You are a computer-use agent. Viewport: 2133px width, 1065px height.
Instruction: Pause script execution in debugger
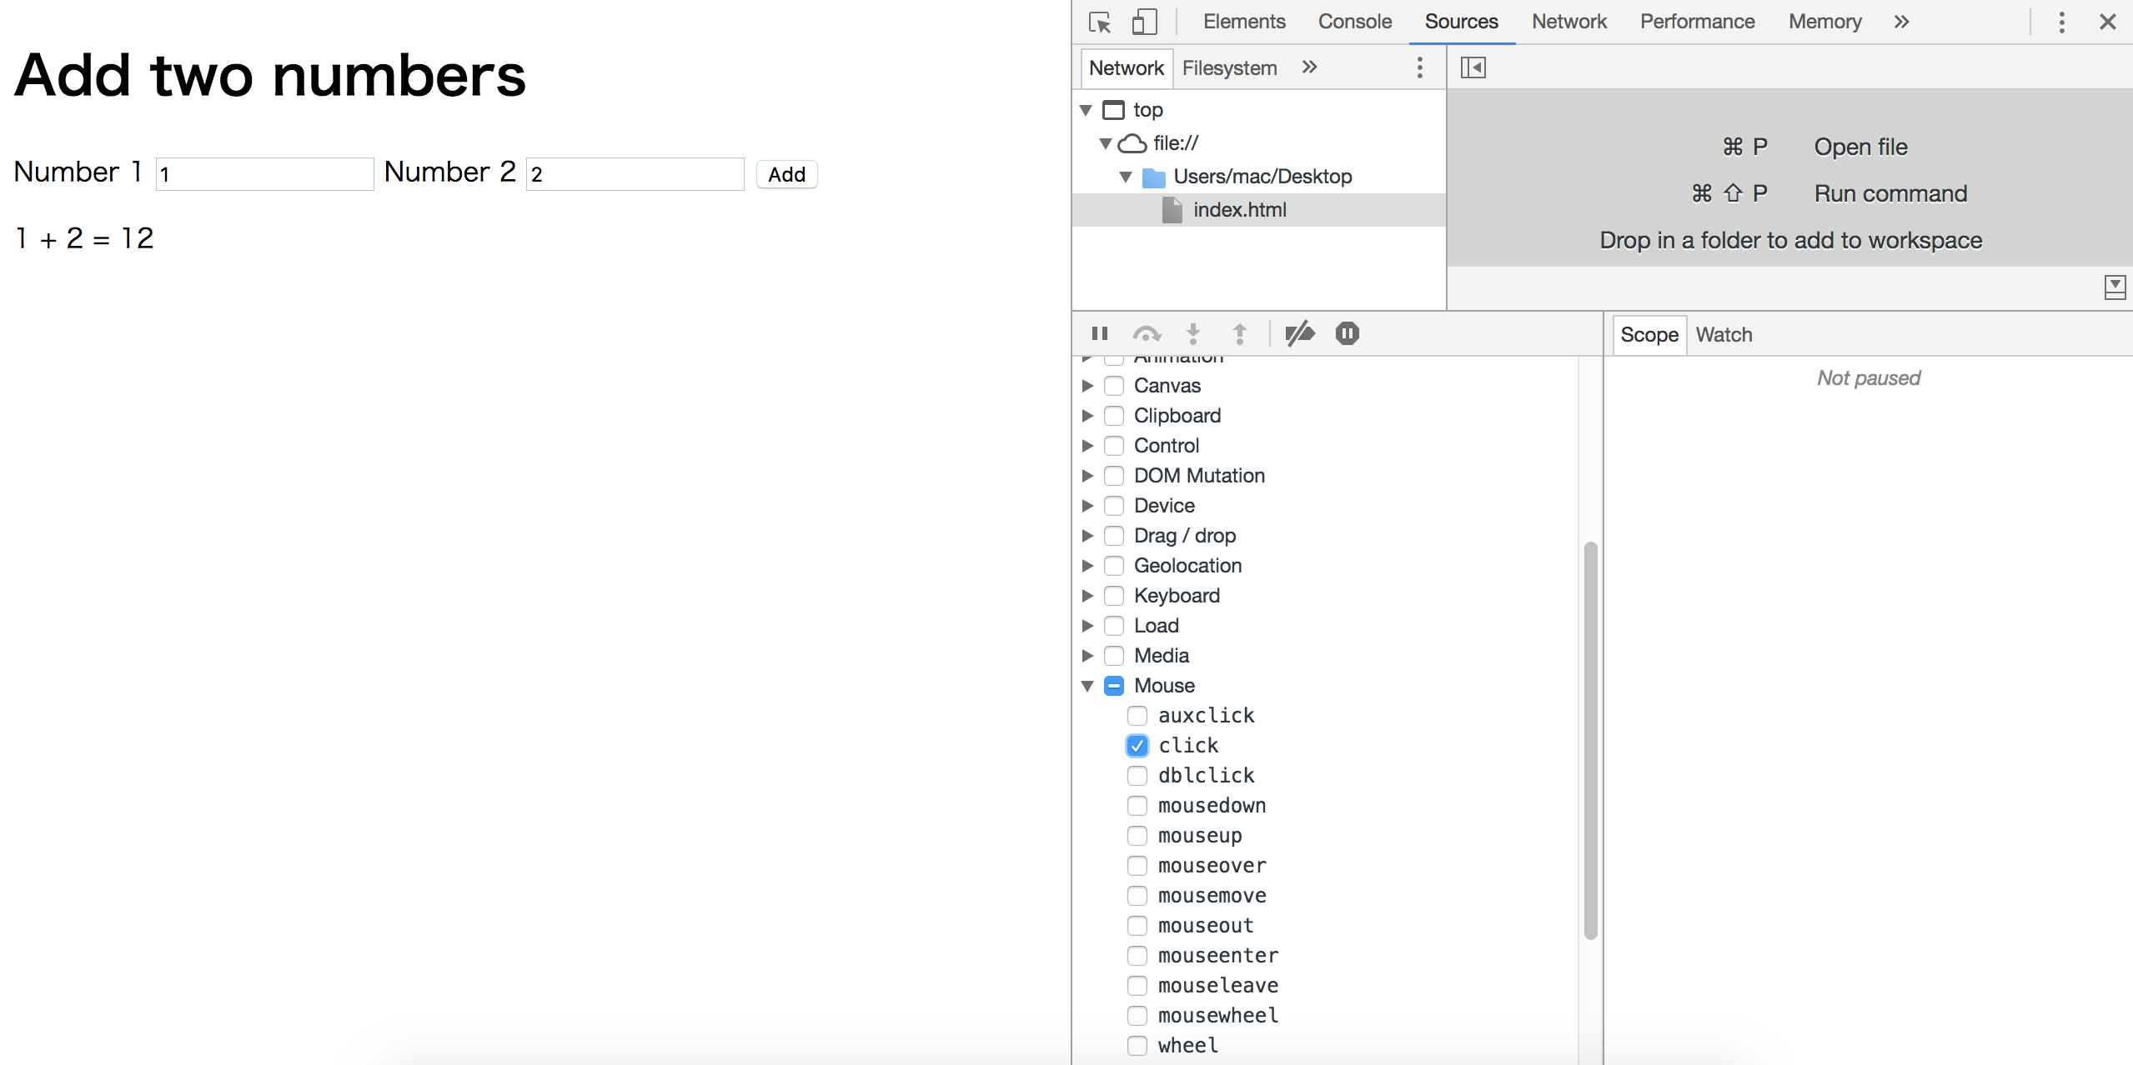click(1100, 334)
